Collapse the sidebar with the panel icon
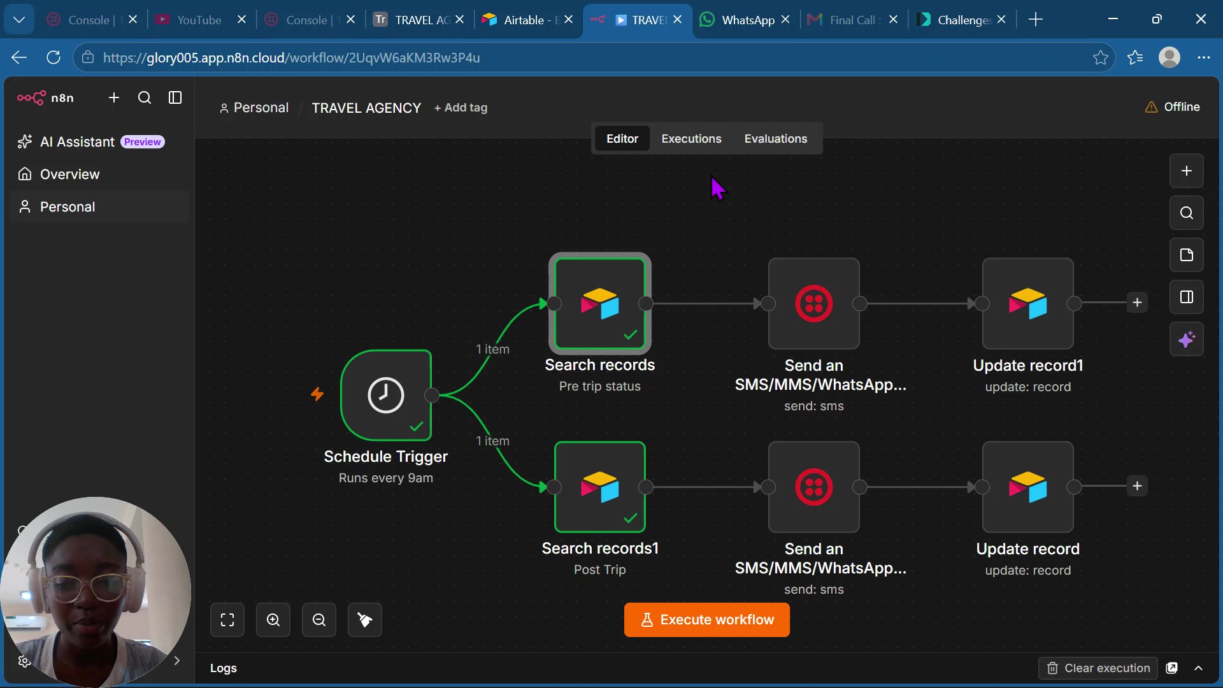 click(175, 97)
